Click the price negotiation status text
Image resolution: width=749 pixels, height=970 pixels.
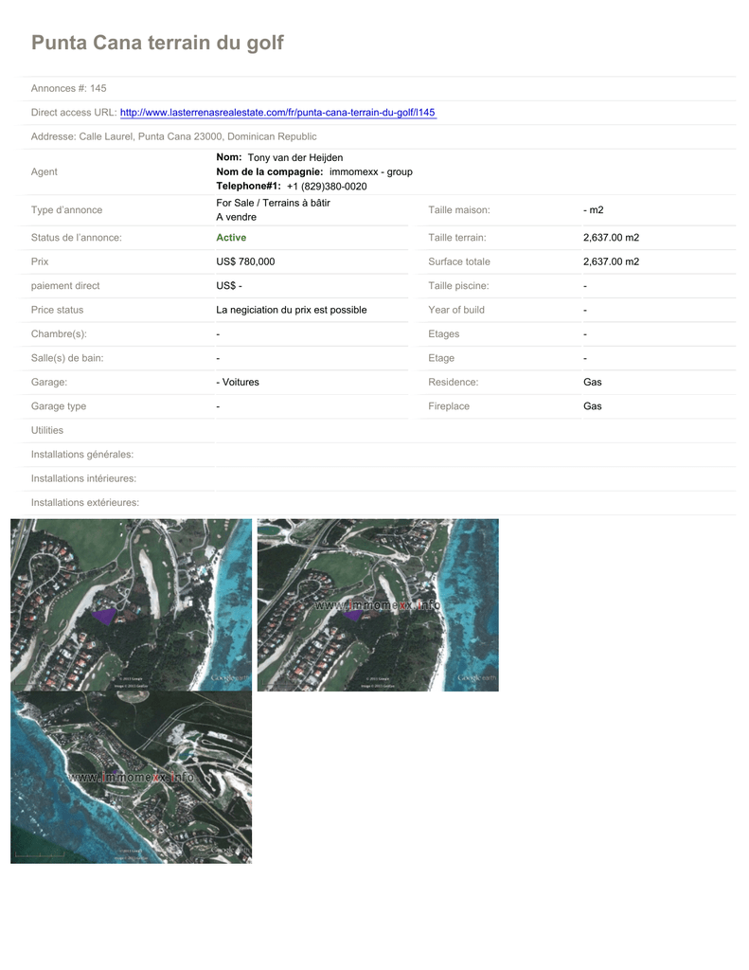tap(291, 310)
